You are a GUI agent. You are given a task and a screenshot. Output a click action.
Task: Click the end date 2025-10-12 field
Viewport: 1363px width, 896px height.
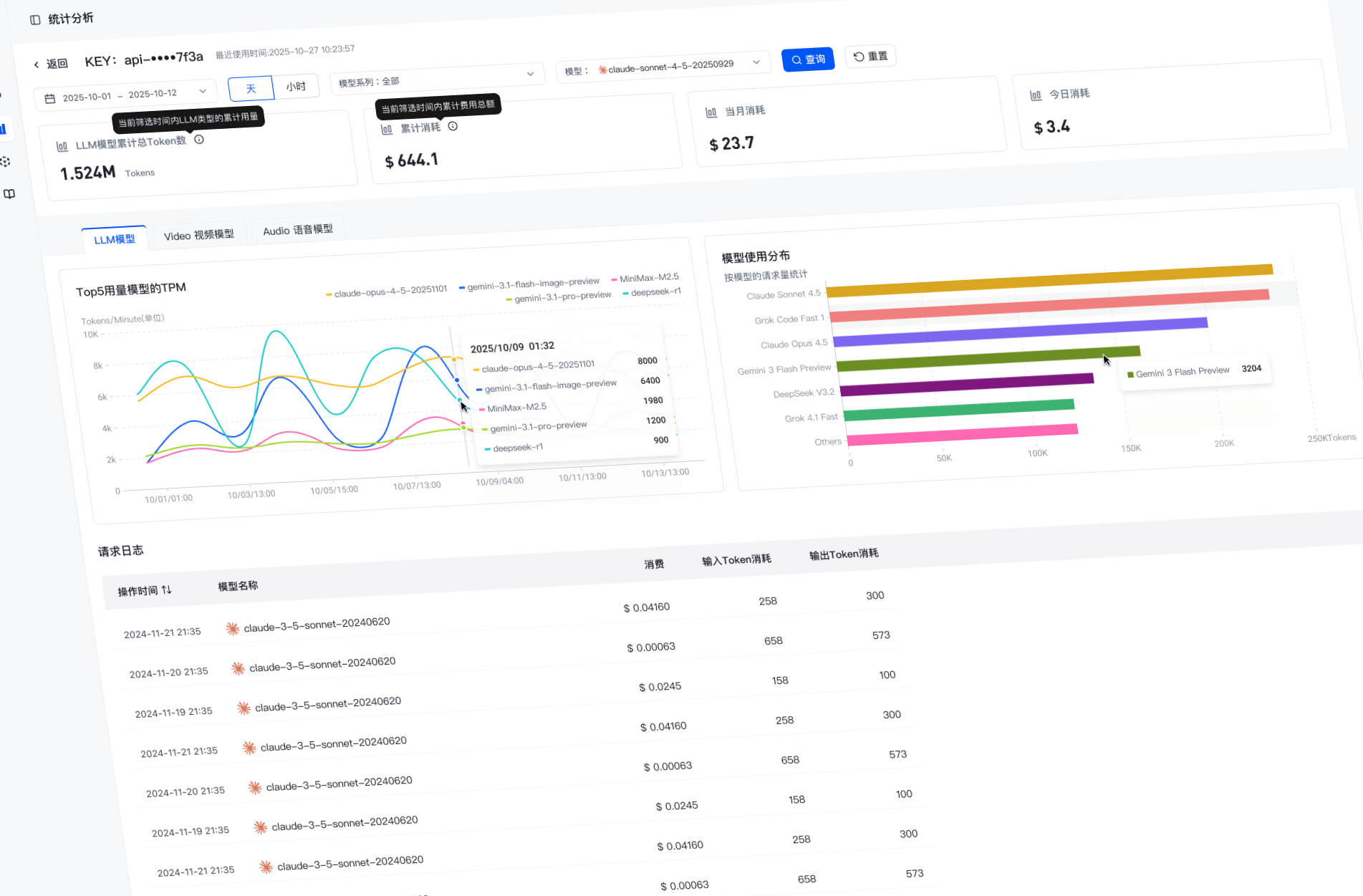point(153,94)
